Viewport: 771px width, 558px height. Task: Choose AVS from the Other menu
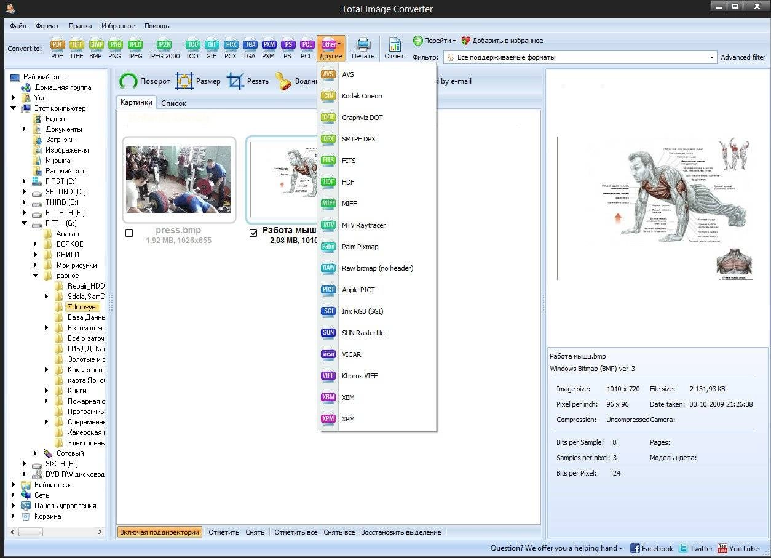(x=377, y=74)
